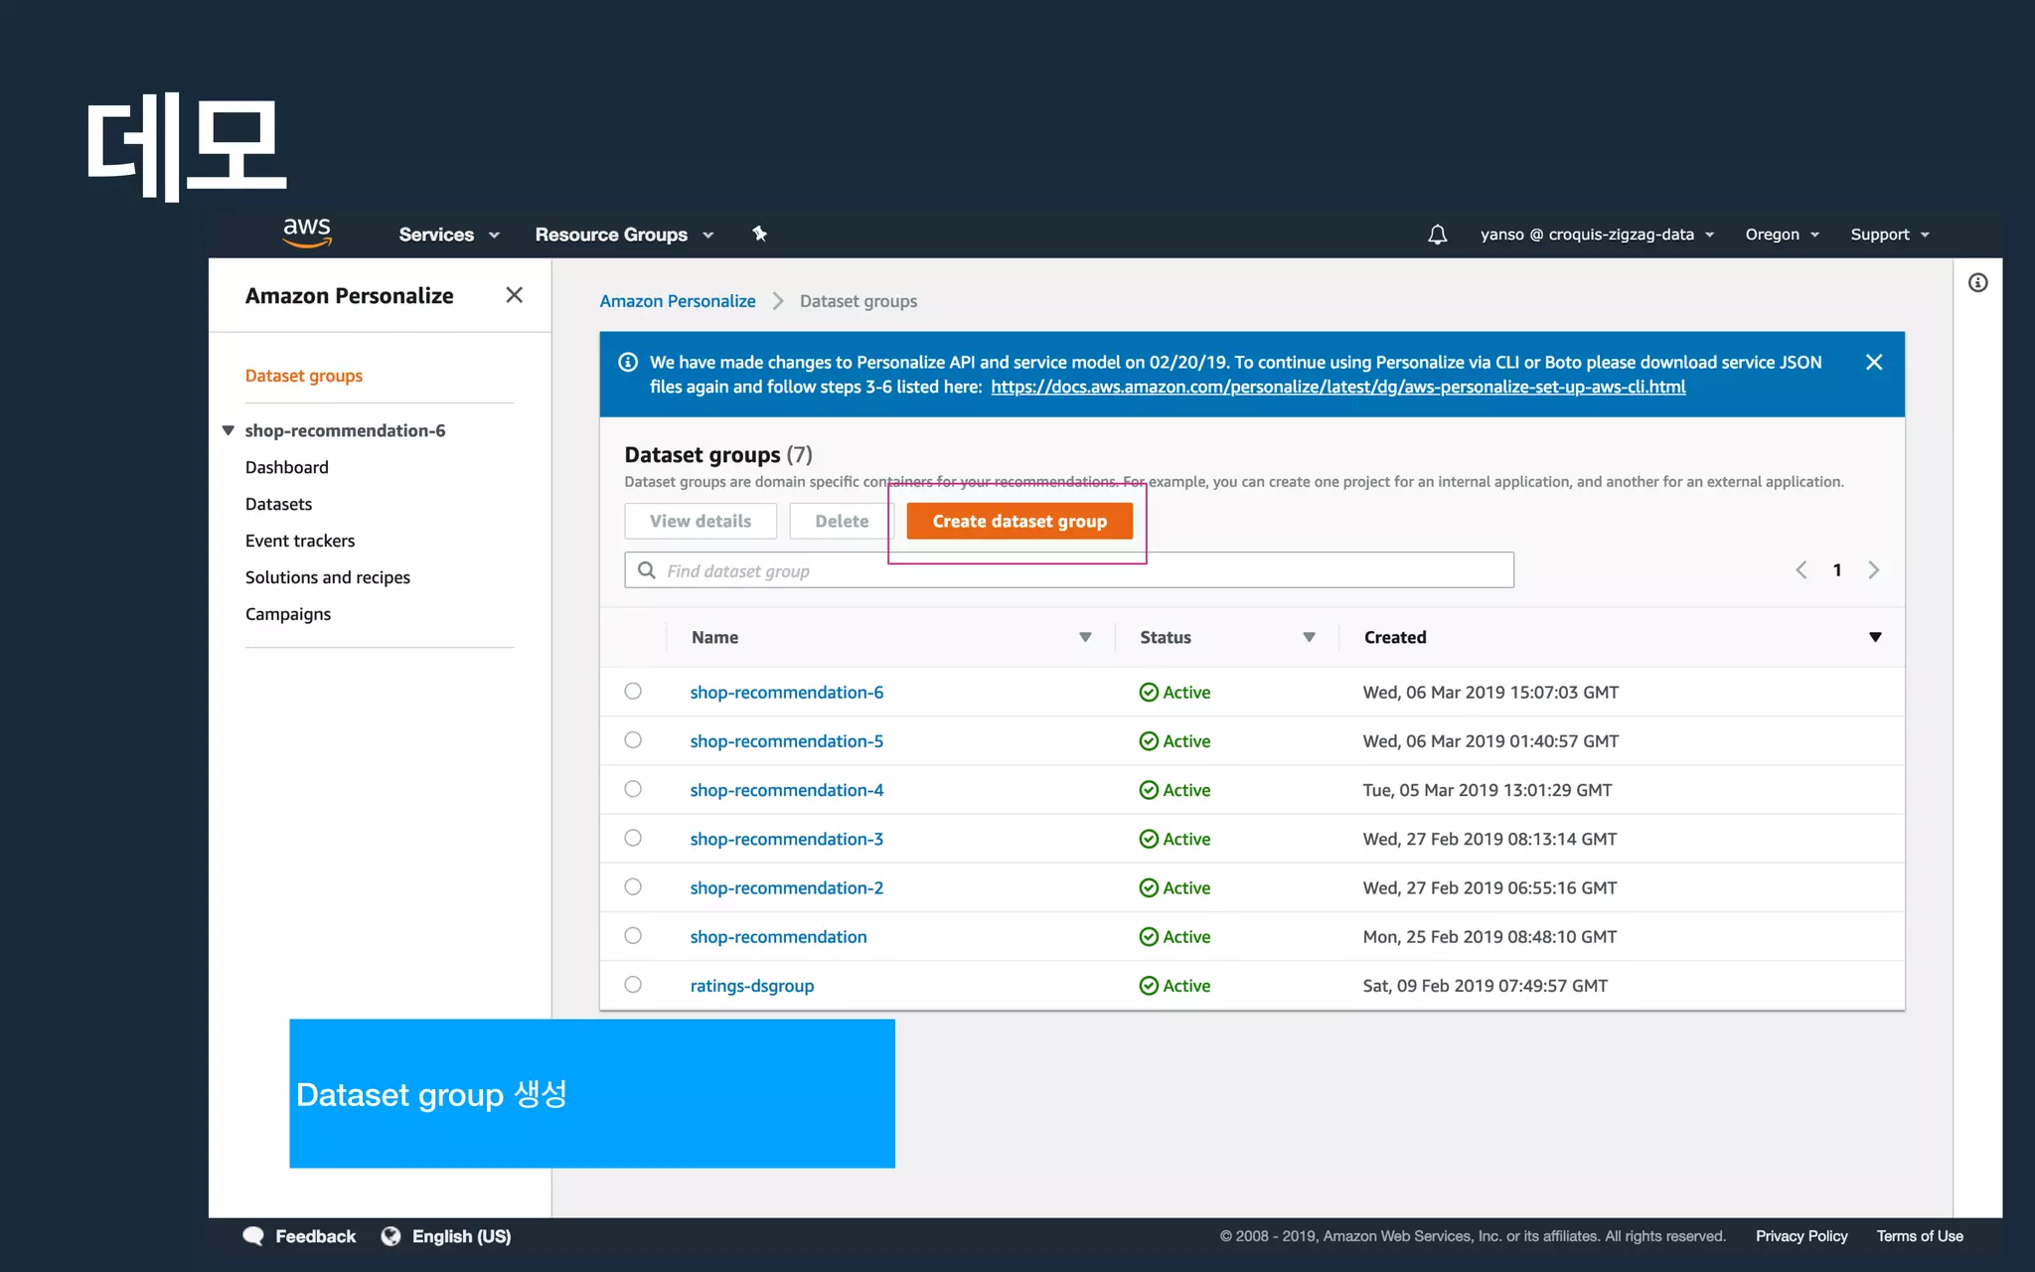Collapse the shop-recommendation-6 tree in sidebar
The height and width of the screenshot is (1272, 2035).
pos(229,430)
